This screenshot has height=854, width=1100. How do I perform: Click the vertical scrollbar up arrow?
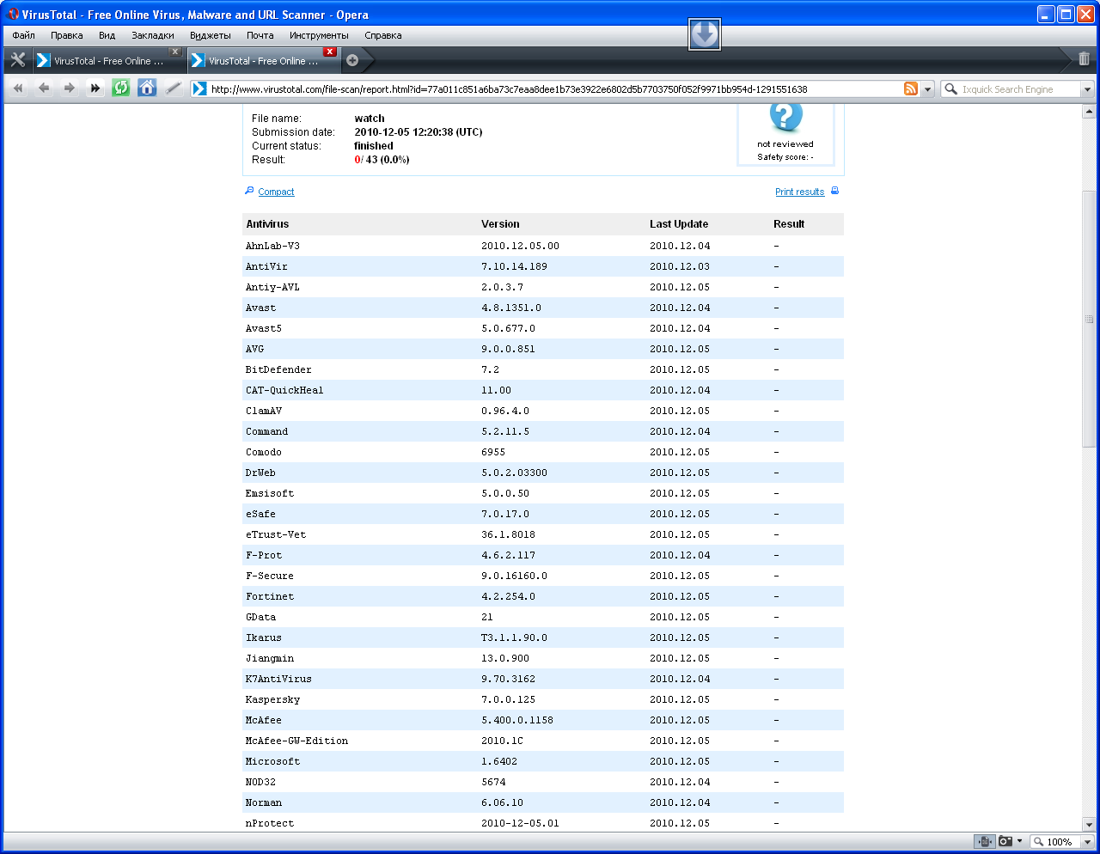coord(1089,112)
